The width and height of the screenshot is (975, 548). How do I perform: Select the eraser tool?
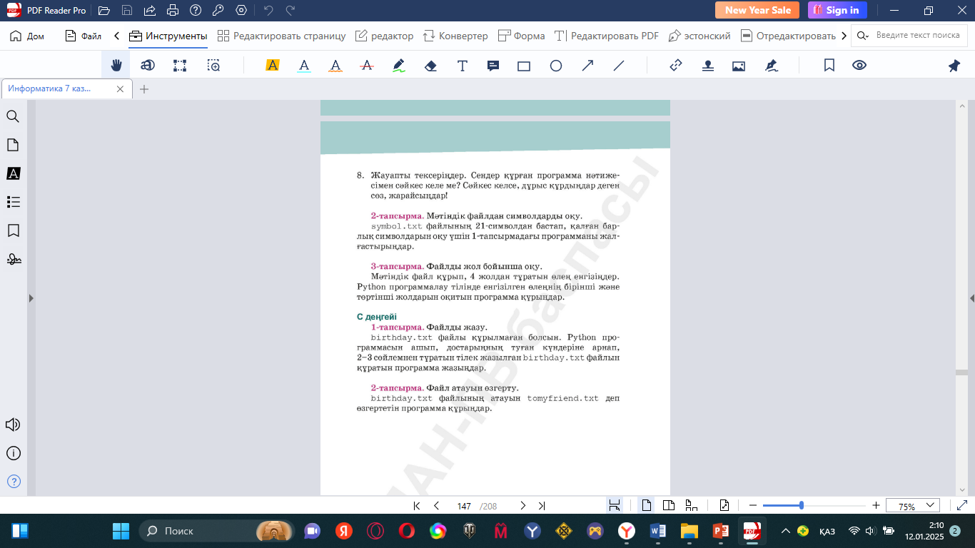point(430,66)
